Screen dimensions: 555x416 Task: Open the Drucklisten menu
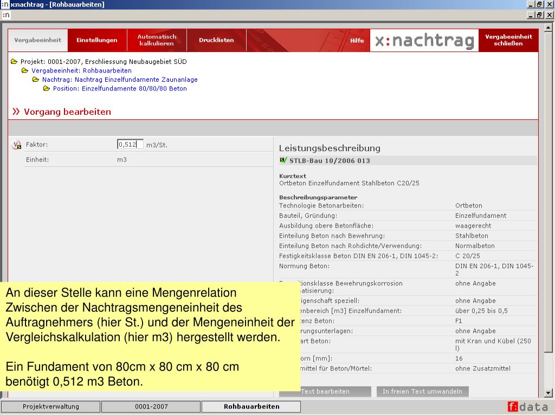click(216, 40)
